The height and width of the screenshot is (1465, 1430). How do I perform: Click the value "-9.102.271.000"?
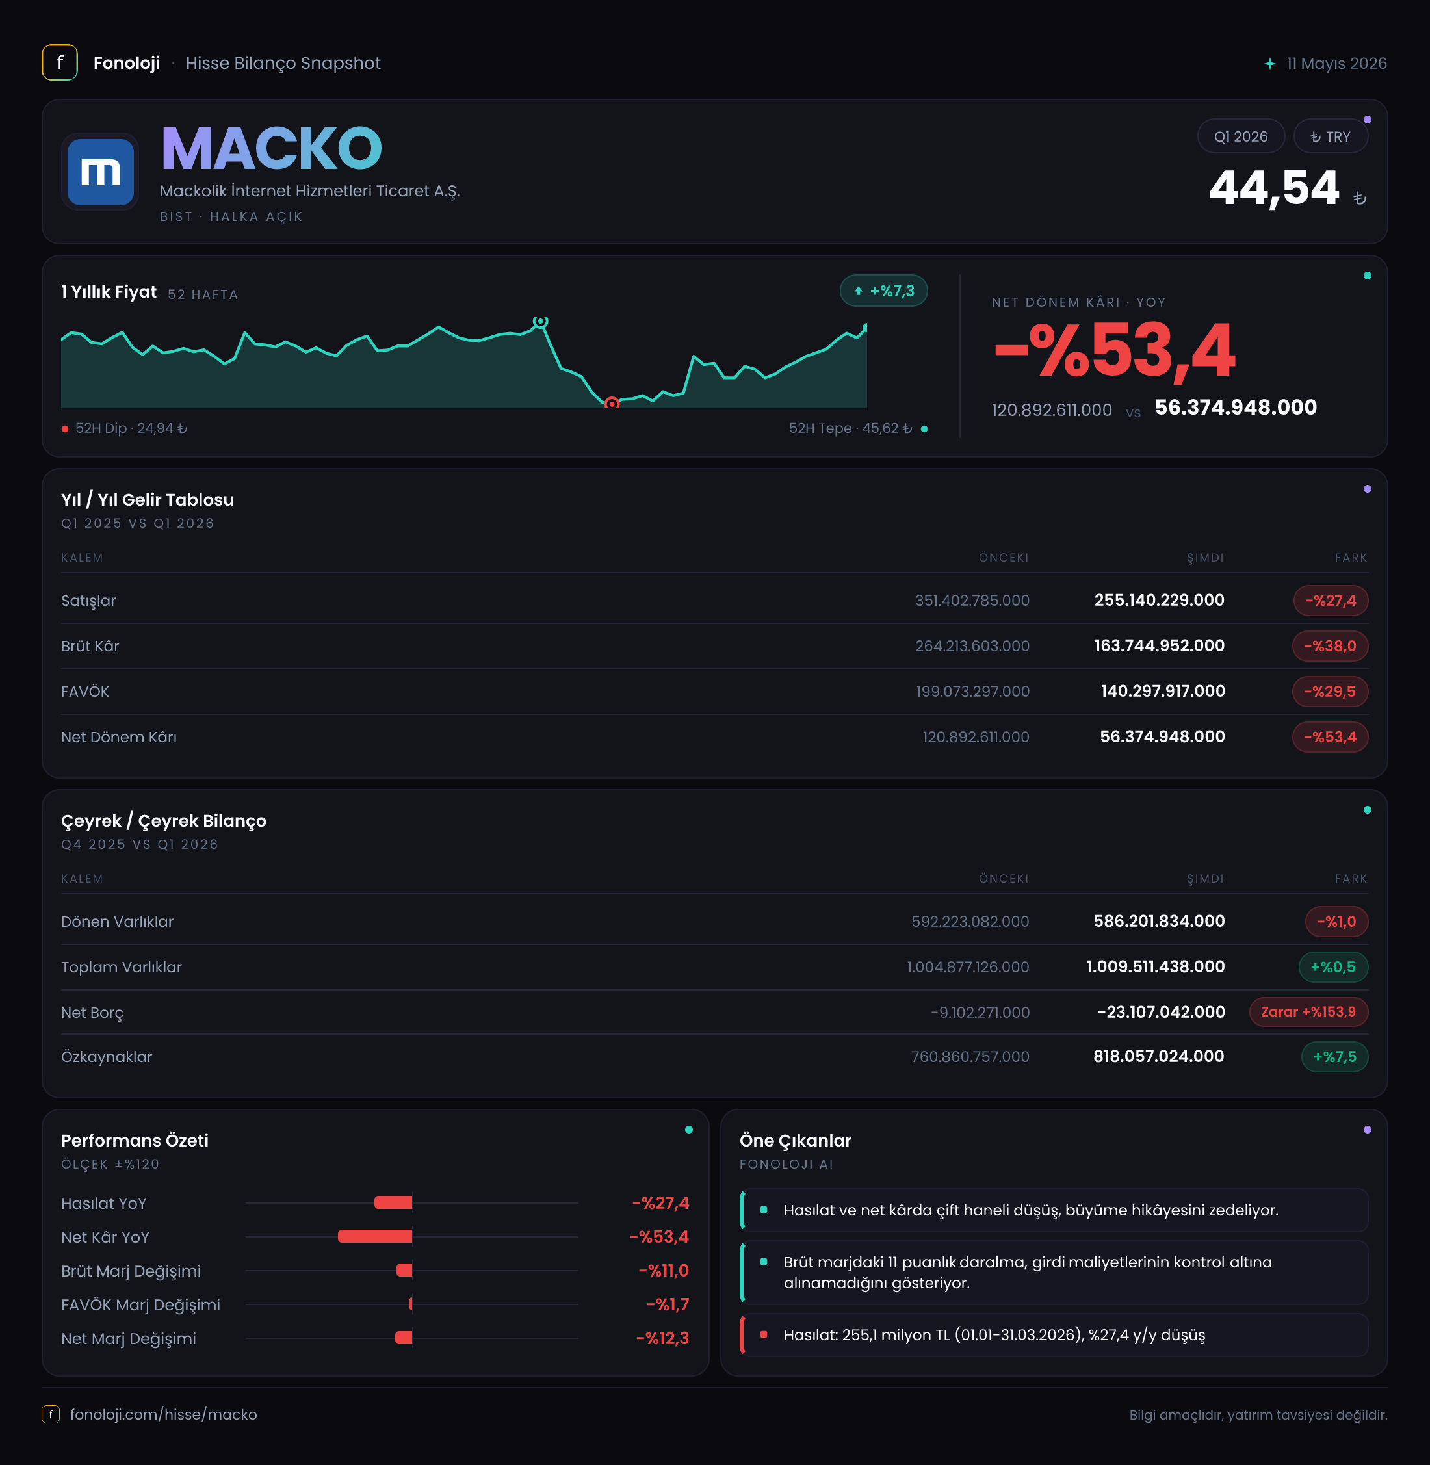tap(980, 1012)
